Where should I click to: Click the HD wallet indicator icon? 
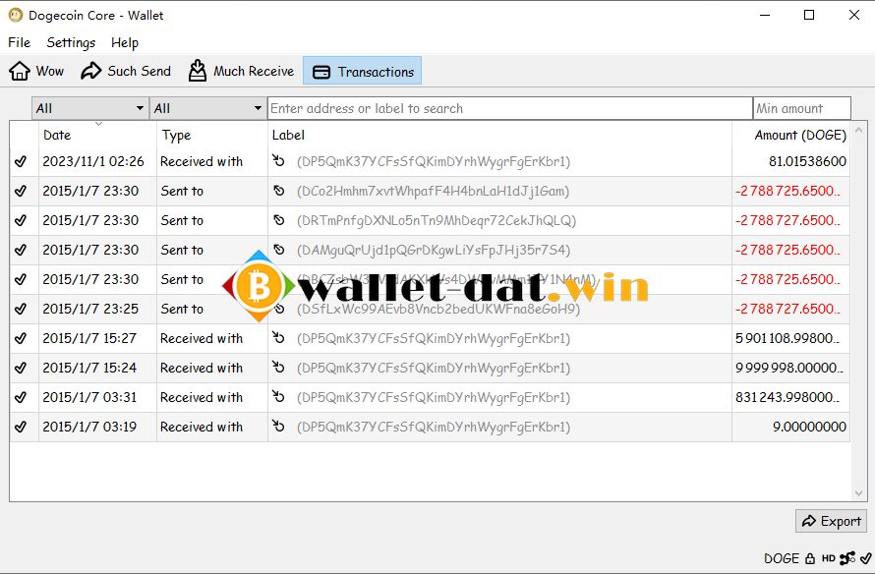(829, 558)
